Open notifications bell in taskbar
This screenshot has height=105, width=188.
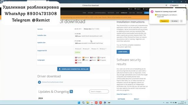pyautogui.click(x=185, y=103)
